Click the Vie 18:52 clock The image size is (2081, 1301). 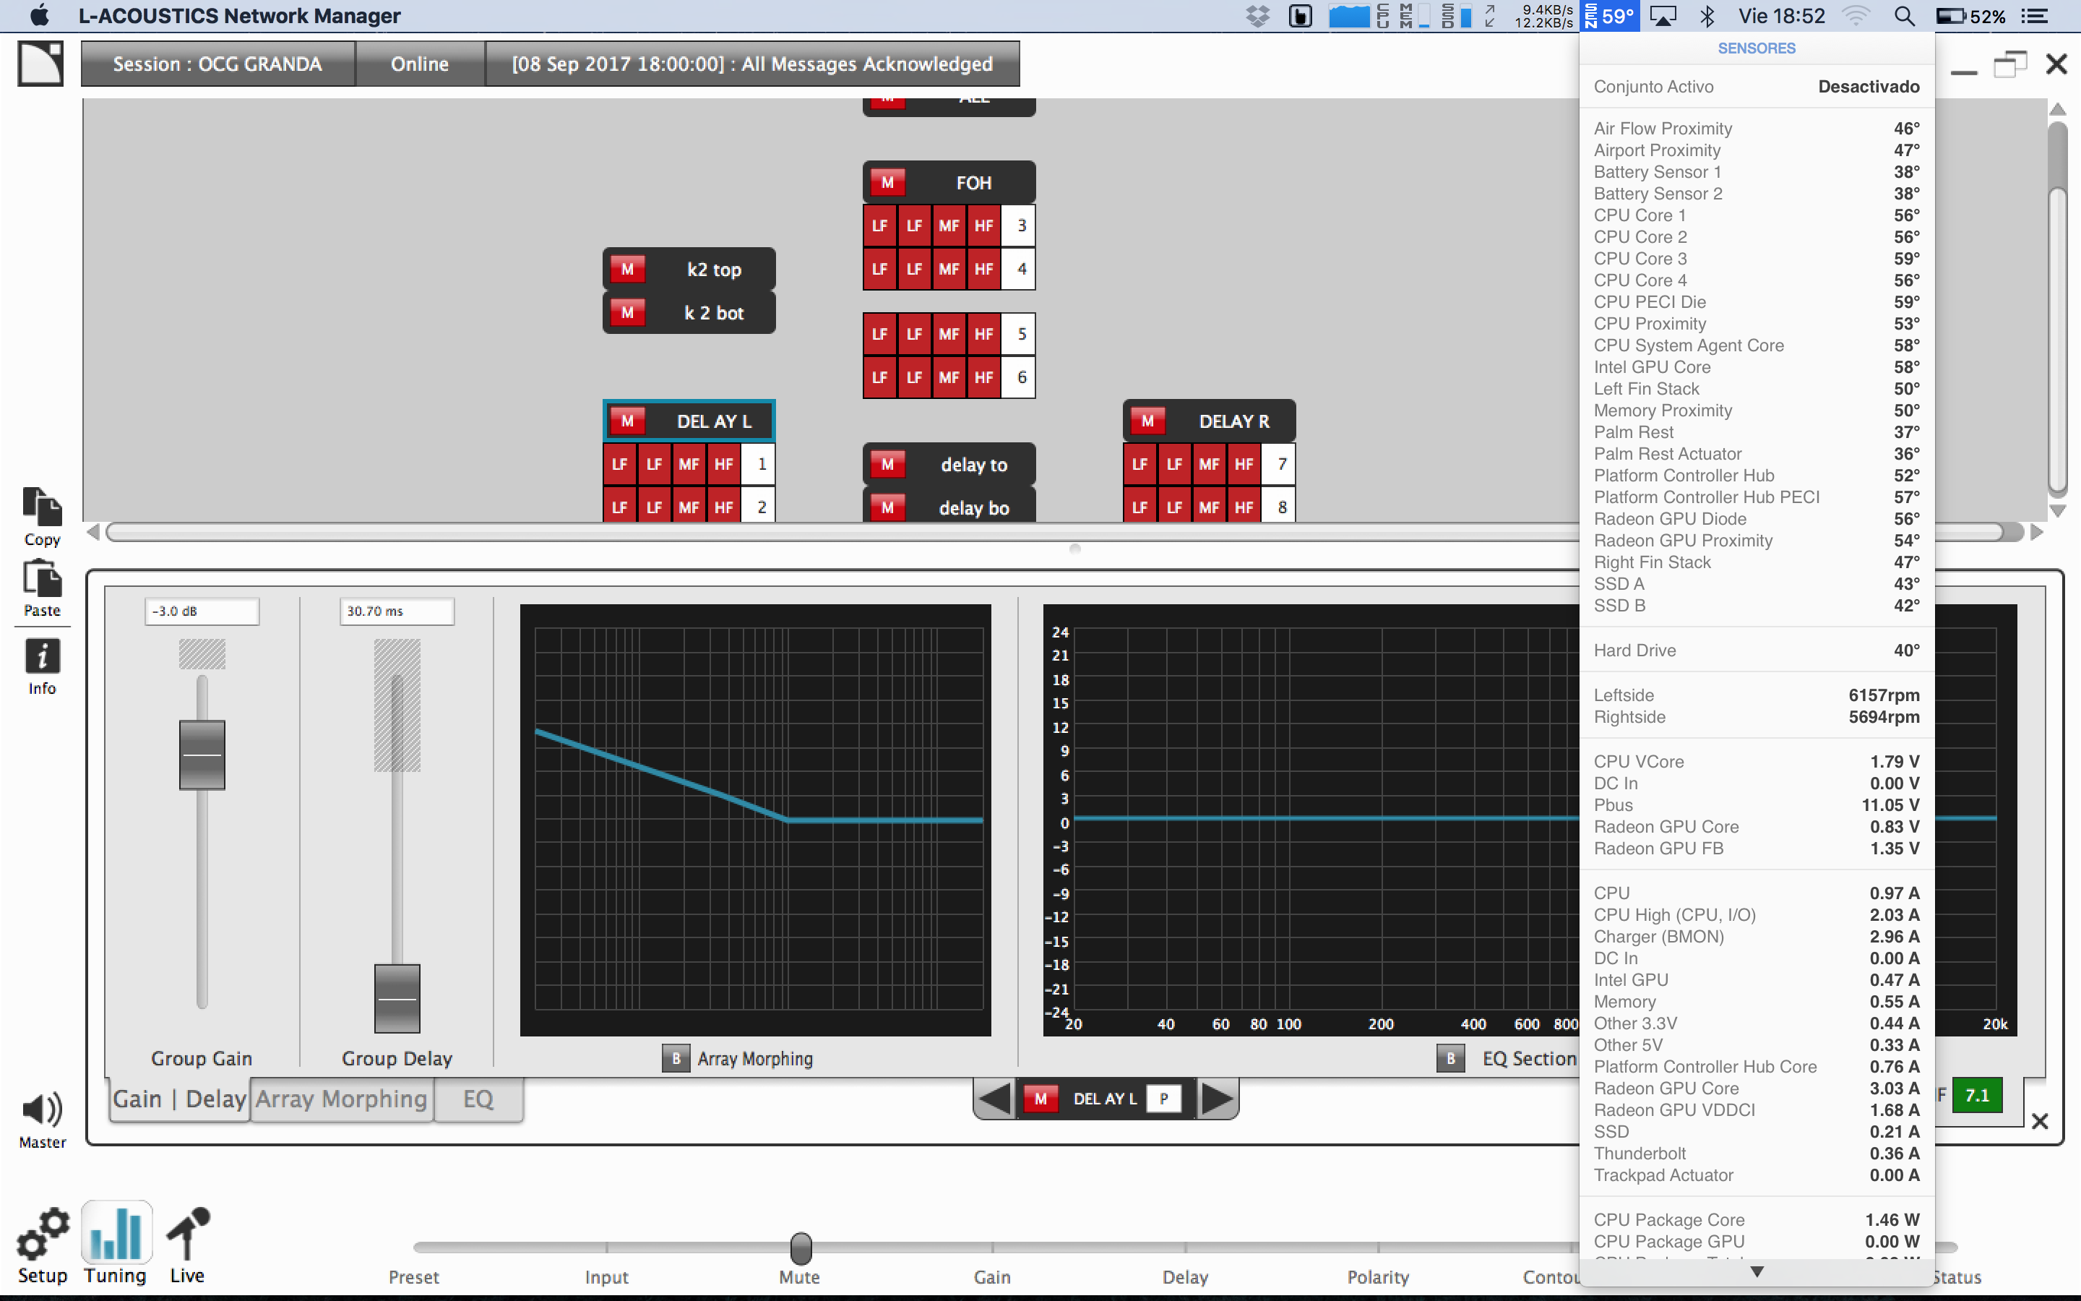click(1781, 15)
